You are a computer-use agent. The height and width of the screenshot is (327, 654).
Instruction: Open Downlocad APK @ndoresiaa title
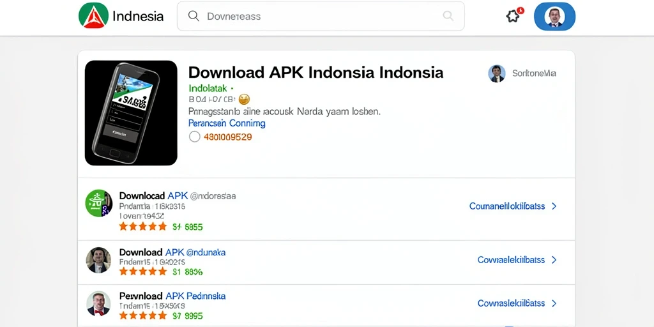coord(178,195)
